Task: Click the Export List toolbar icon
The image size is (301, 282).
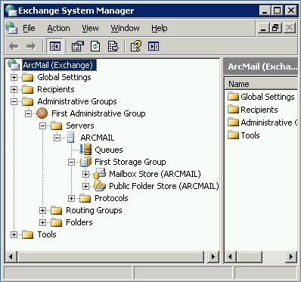Action: pyautogui.click(x=113, y=46)
